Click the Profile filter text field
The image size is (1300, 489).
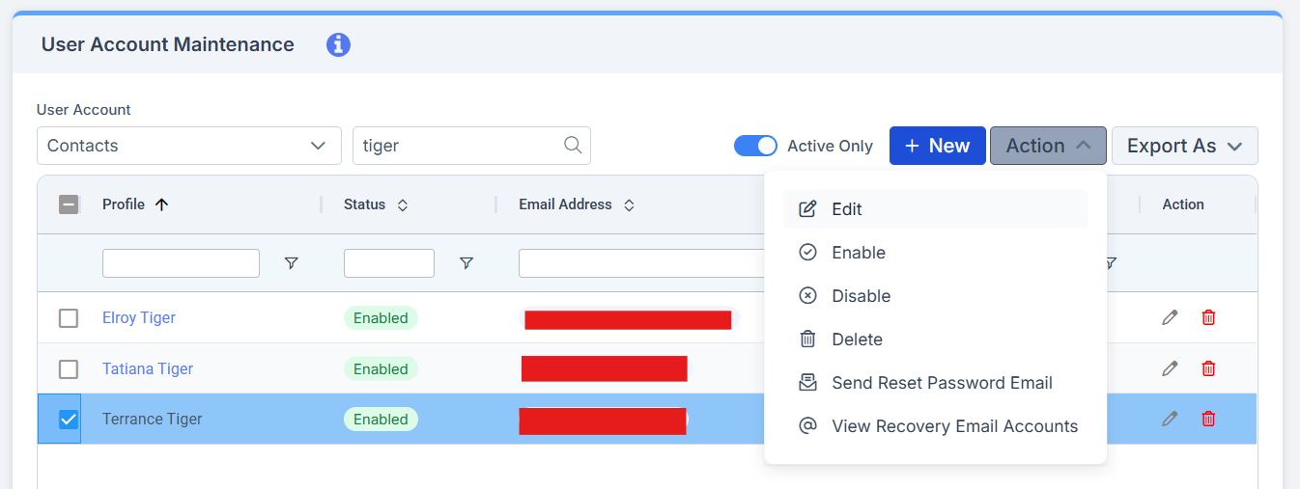(x=181, y=263)
